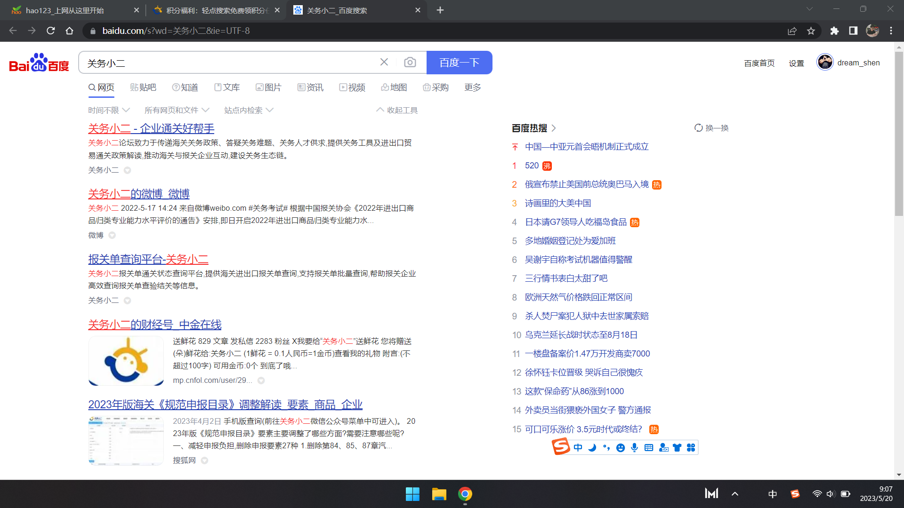Open Sogou skin shirt icon
904x508 pixels.
tap(677, 447)
